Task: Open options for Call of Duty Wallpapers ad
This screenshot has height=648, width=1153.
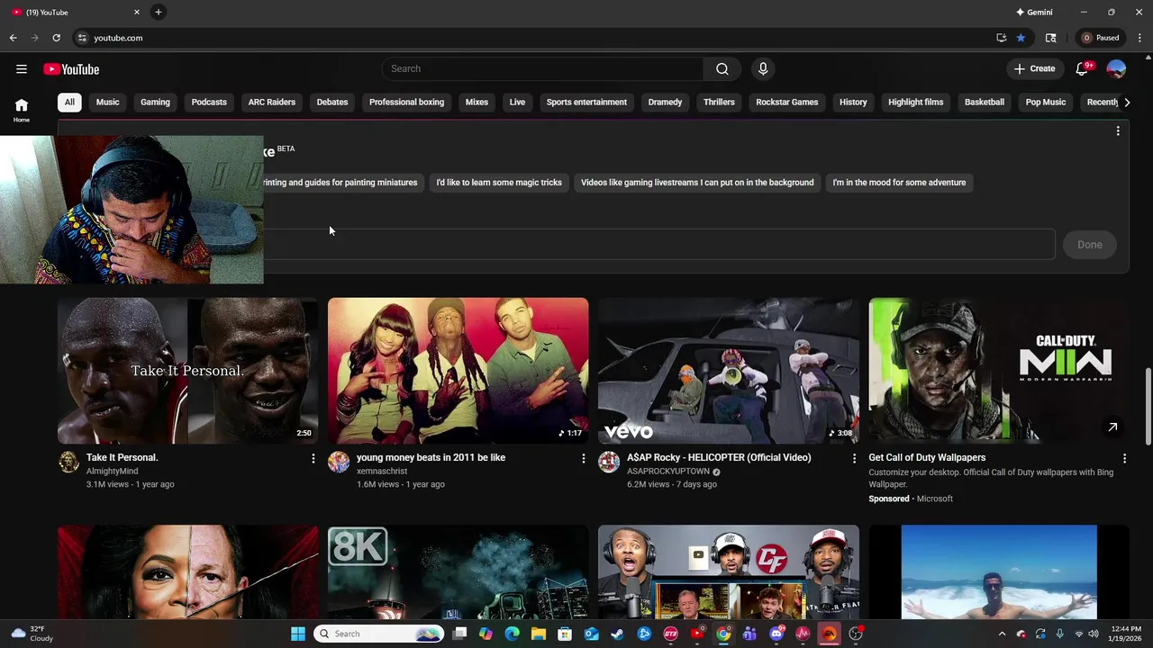Action: (1124, 459)
